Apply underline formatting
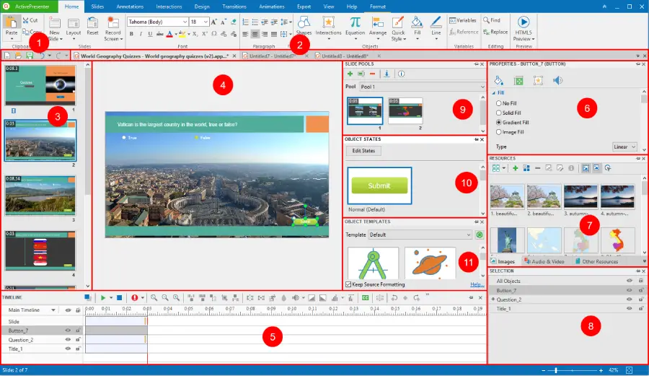649x376 pixels. point(150,34)
